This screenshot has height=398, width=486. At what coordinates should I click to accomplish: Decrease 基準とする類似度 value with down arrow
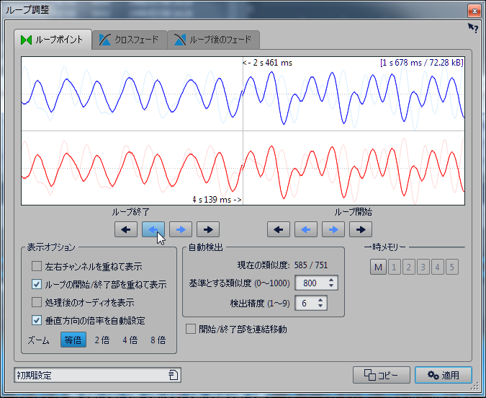331,286
